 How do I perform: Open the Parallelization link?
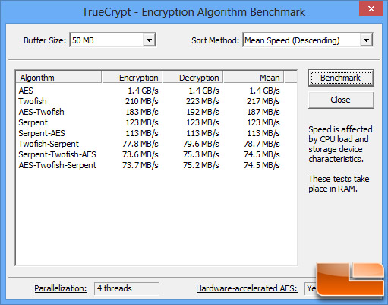[x=61, y=288]
